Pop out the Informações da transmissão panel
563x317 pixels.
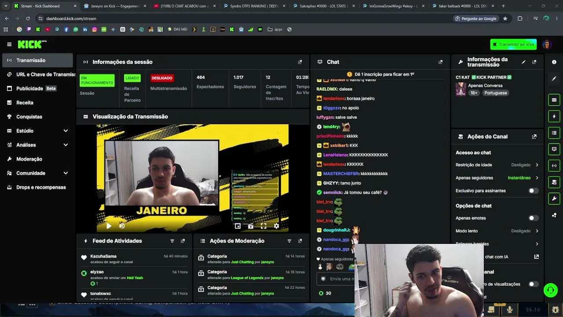[x=534, y=62]
